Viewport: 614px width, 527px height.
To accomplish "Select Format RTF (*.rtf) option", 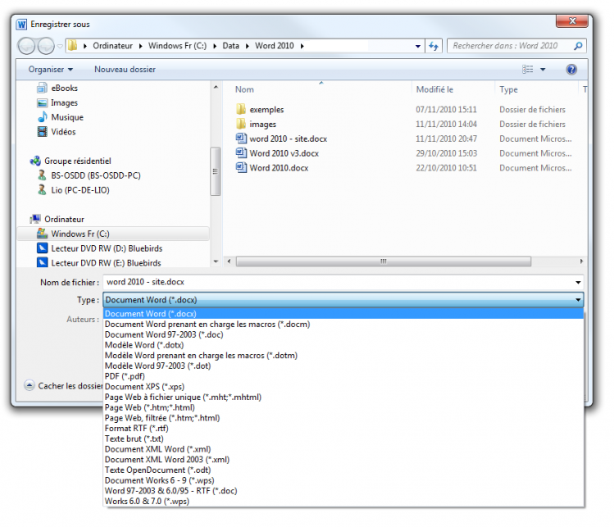I will pyautogui.click(x=136, y=429).
